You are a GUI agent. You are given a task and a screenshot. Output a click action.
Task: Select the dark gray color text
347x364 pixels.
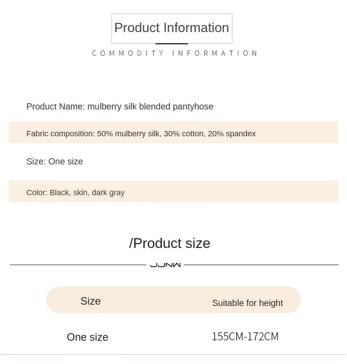pyautogui.click(x=108, y=193)
